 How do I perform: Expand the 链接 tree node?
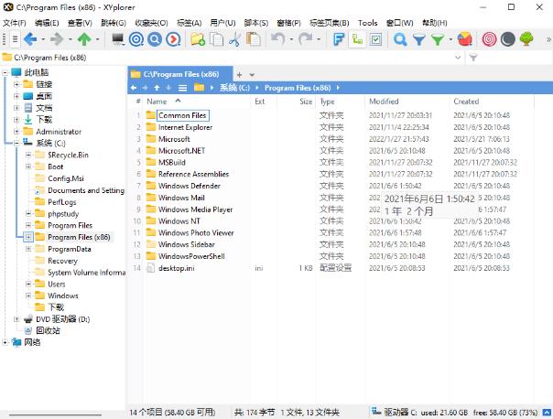coord(16,84)
